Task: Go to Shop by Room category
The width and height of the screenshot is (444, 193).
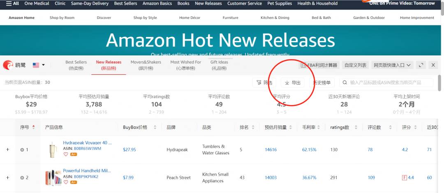Action: (x=62, y=18)
